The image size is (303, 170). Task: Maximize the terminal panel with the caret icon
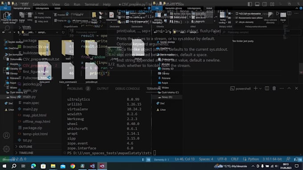(x=289, y=88)
